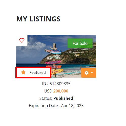Open settings via the white gear icon
Screen dimensions: 126x126
[x=86, y=73]
